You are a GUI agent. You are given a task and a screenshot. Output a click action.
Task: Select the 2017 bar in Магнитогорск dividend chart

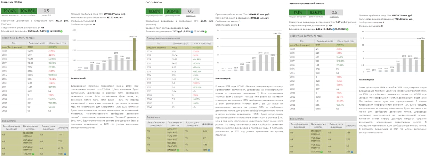(x=398, y=68)
